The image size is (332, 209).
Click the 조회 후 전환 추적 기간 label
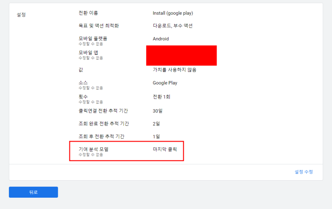pos(101,136)
